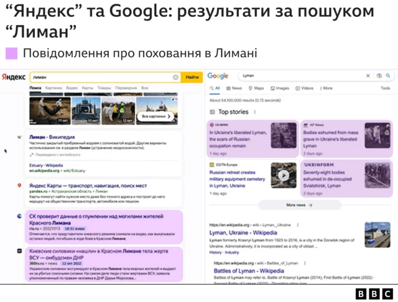
Task: Open the Images tab in Google
Action: [x=280, y=88]
